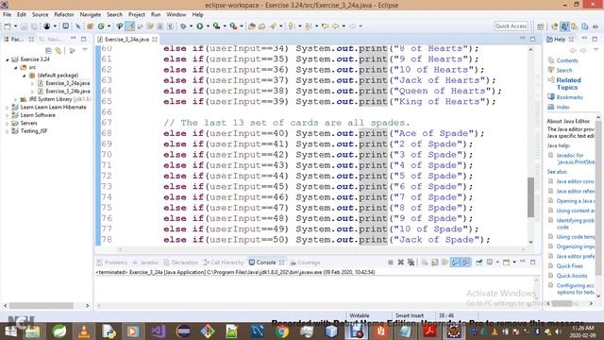Open Chrome from the Windows taskbar
604x340 pixels.
[x=281, y=331]
